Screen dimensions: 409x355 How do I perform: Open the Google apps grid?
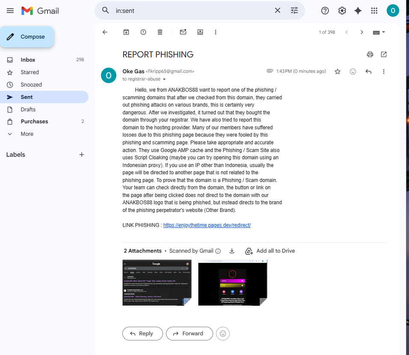point(374,11)
